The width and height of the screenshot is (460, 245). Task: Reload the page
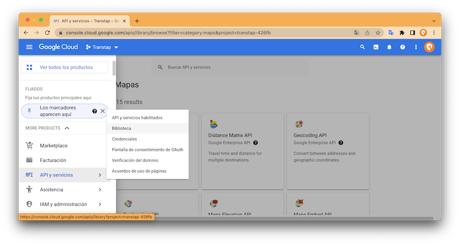click(47, 33)
